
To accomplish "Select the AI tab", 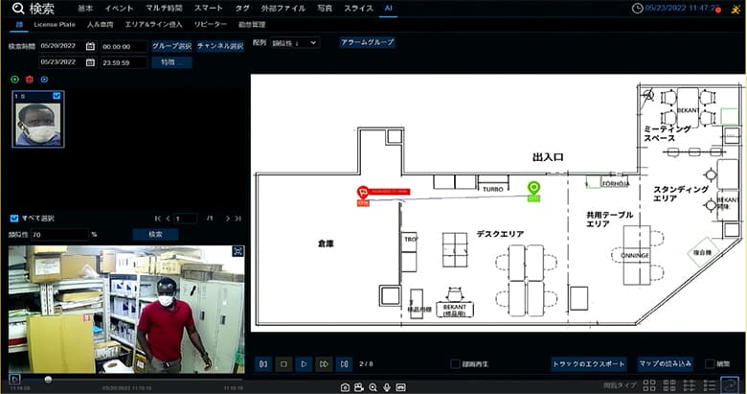I will tap(388, 8).
